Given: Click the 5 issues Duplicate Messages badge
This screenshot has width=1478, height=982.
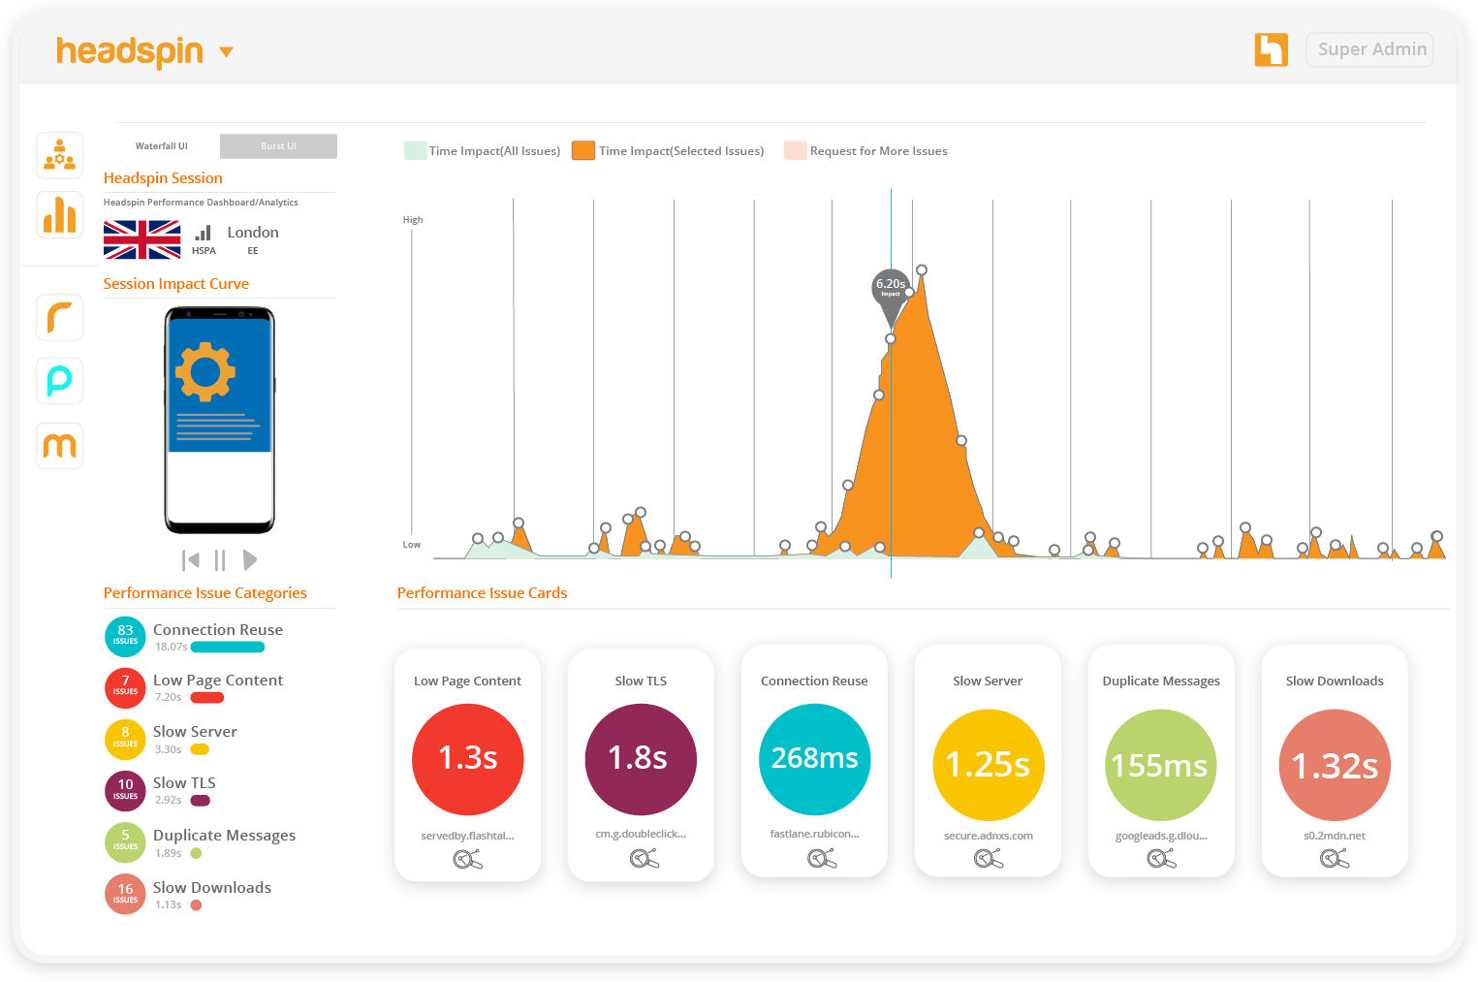Looking at the screenshot, I should click(125, 841).
